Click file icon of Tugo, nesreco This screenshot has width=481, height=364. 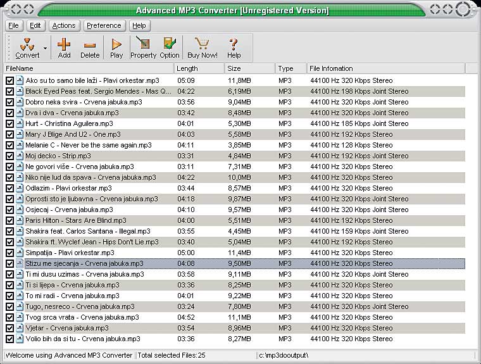click(x=20, y=306)
